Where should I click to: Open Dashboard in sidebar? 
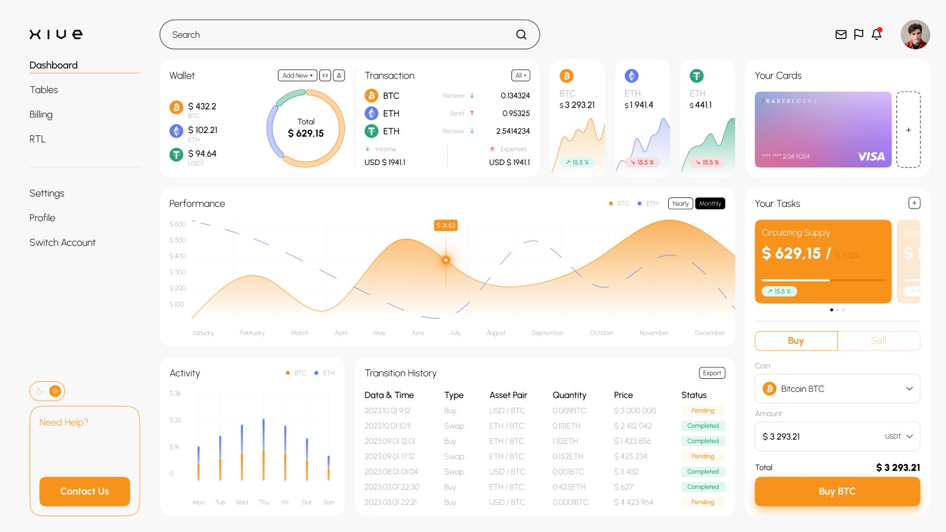[x=54, y=65]
